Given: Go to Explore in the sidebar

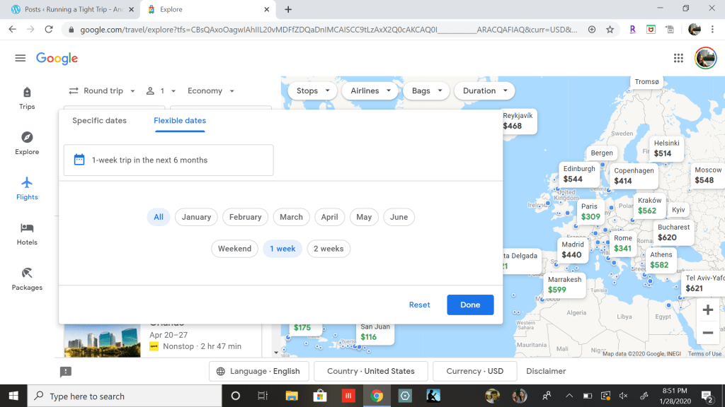Looking at the screenshot, I should [27, 143].
